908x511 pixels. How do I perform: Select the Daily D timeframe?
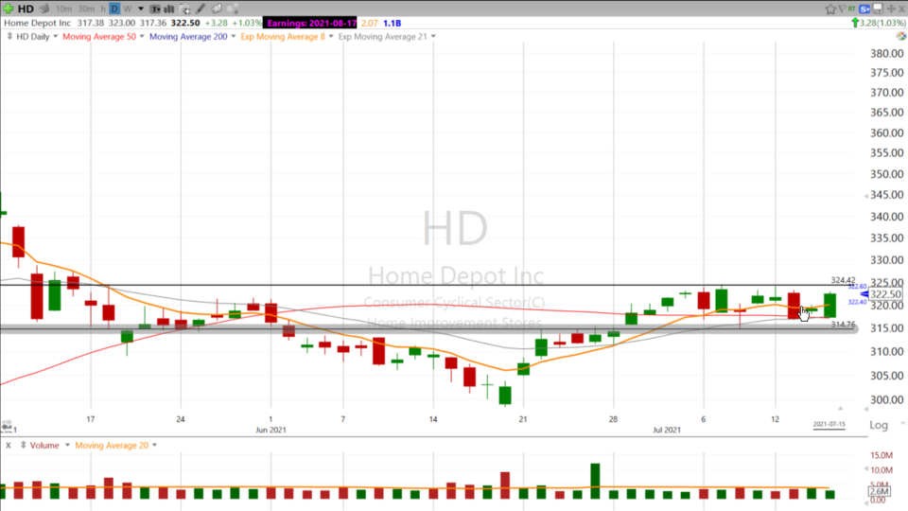(x=114, y=9)
